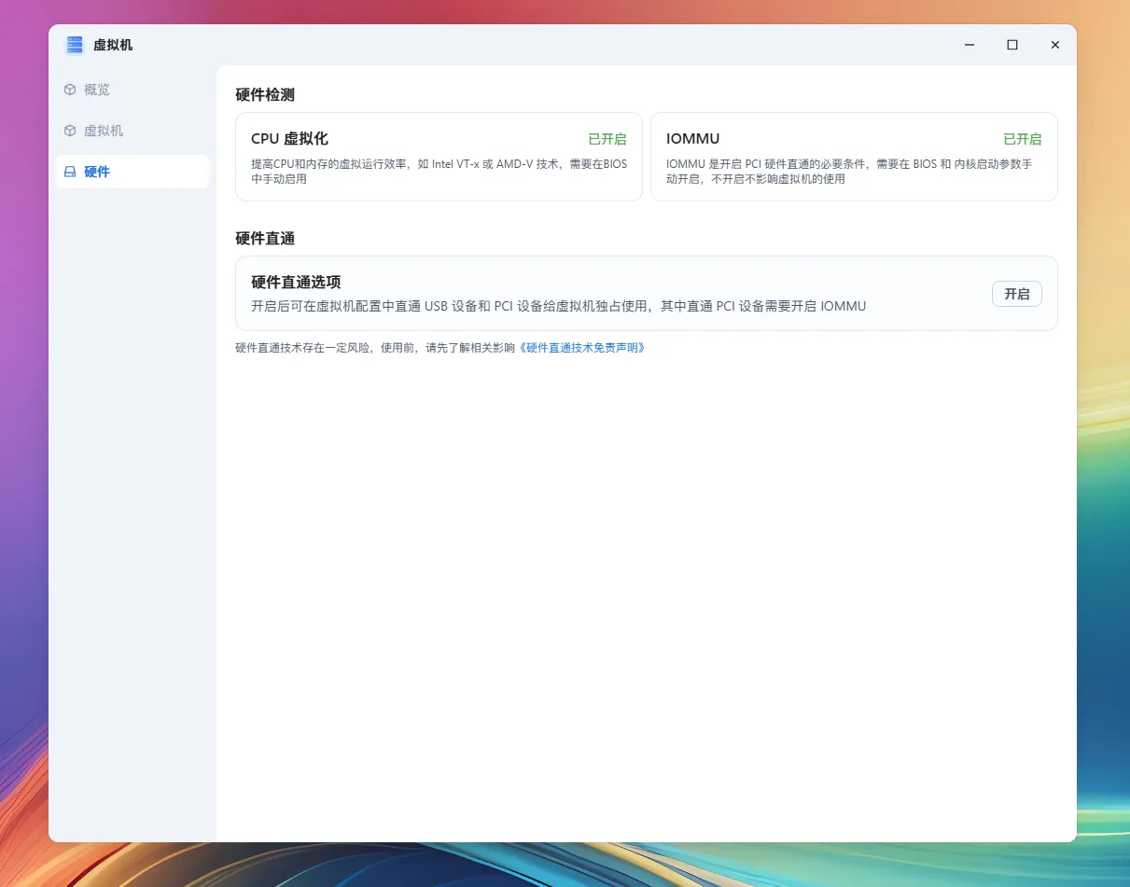
Task: Switch to the 虚拟机 sidebar tab
Action: 103,131
